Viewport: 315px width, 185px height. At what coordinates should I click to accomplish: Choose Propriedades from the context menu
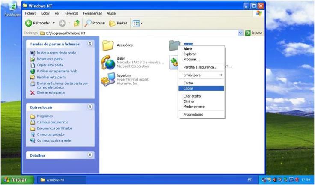(x=193, y=114)
